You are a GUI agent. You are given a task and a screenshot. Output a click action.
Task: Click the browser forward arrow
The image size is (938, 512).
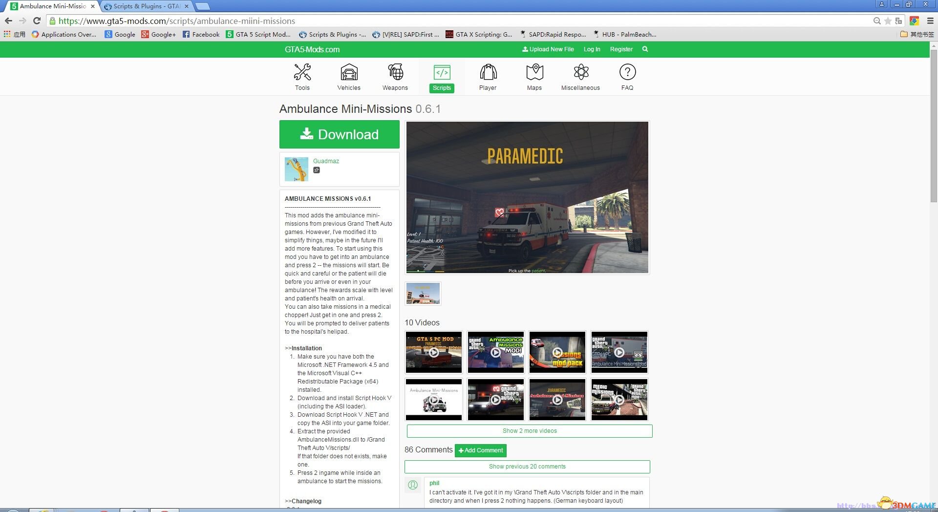click(22, 21)
